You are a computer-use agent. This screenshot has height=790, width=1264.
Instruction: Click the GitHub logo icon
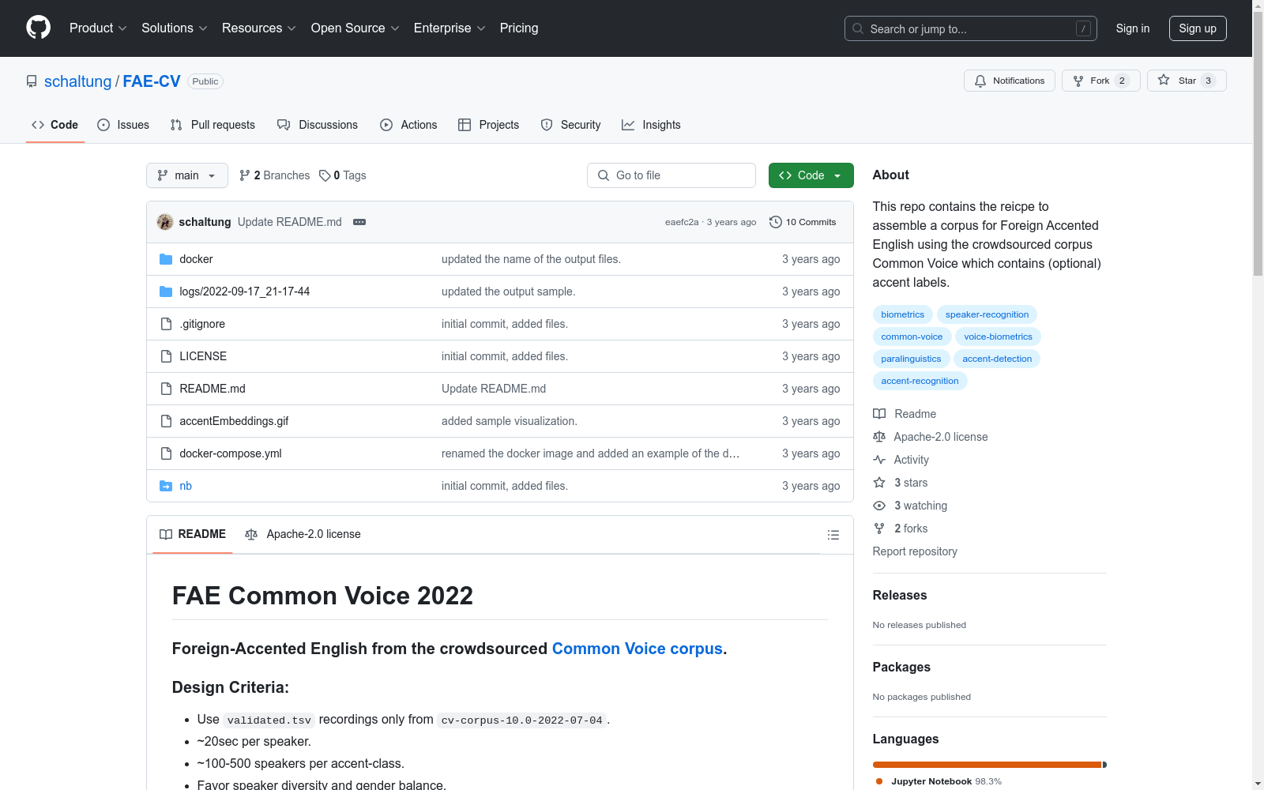coord(38,28)
